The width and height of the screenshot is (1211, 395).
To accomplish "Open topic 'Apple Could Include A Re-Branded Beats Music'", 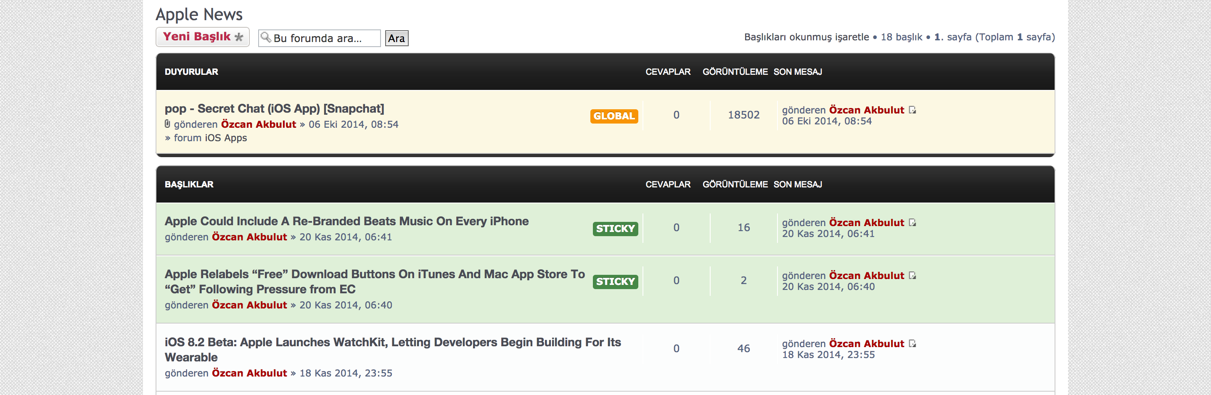I will tap(346, 221).
